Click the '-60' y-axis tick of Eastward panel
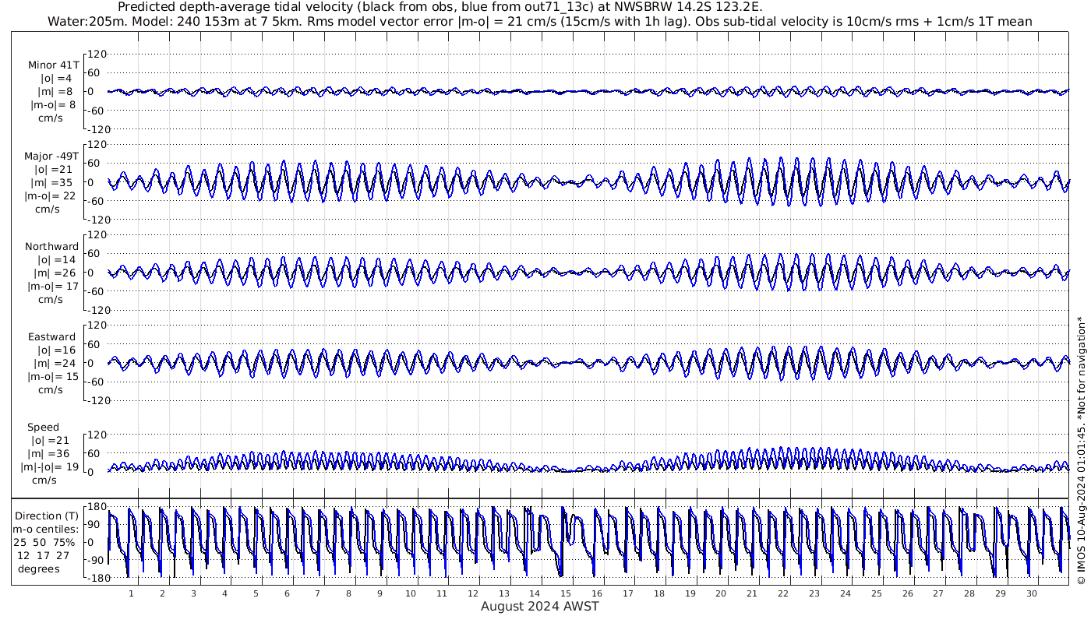Viewport: 1091px width, 623px height. tap(95, 382)
